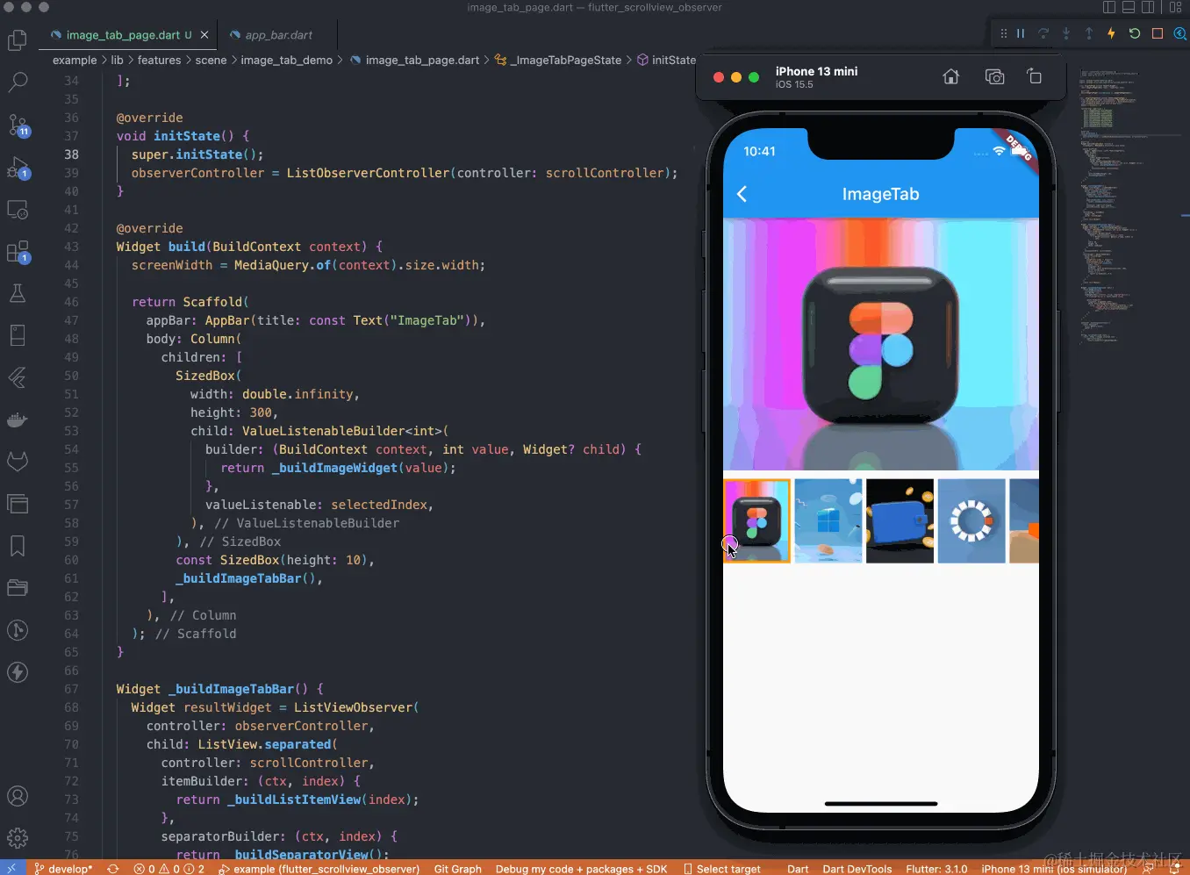Click Select target in status bar
This screenshot has height=875, width=1190.
tap(722, 869)
